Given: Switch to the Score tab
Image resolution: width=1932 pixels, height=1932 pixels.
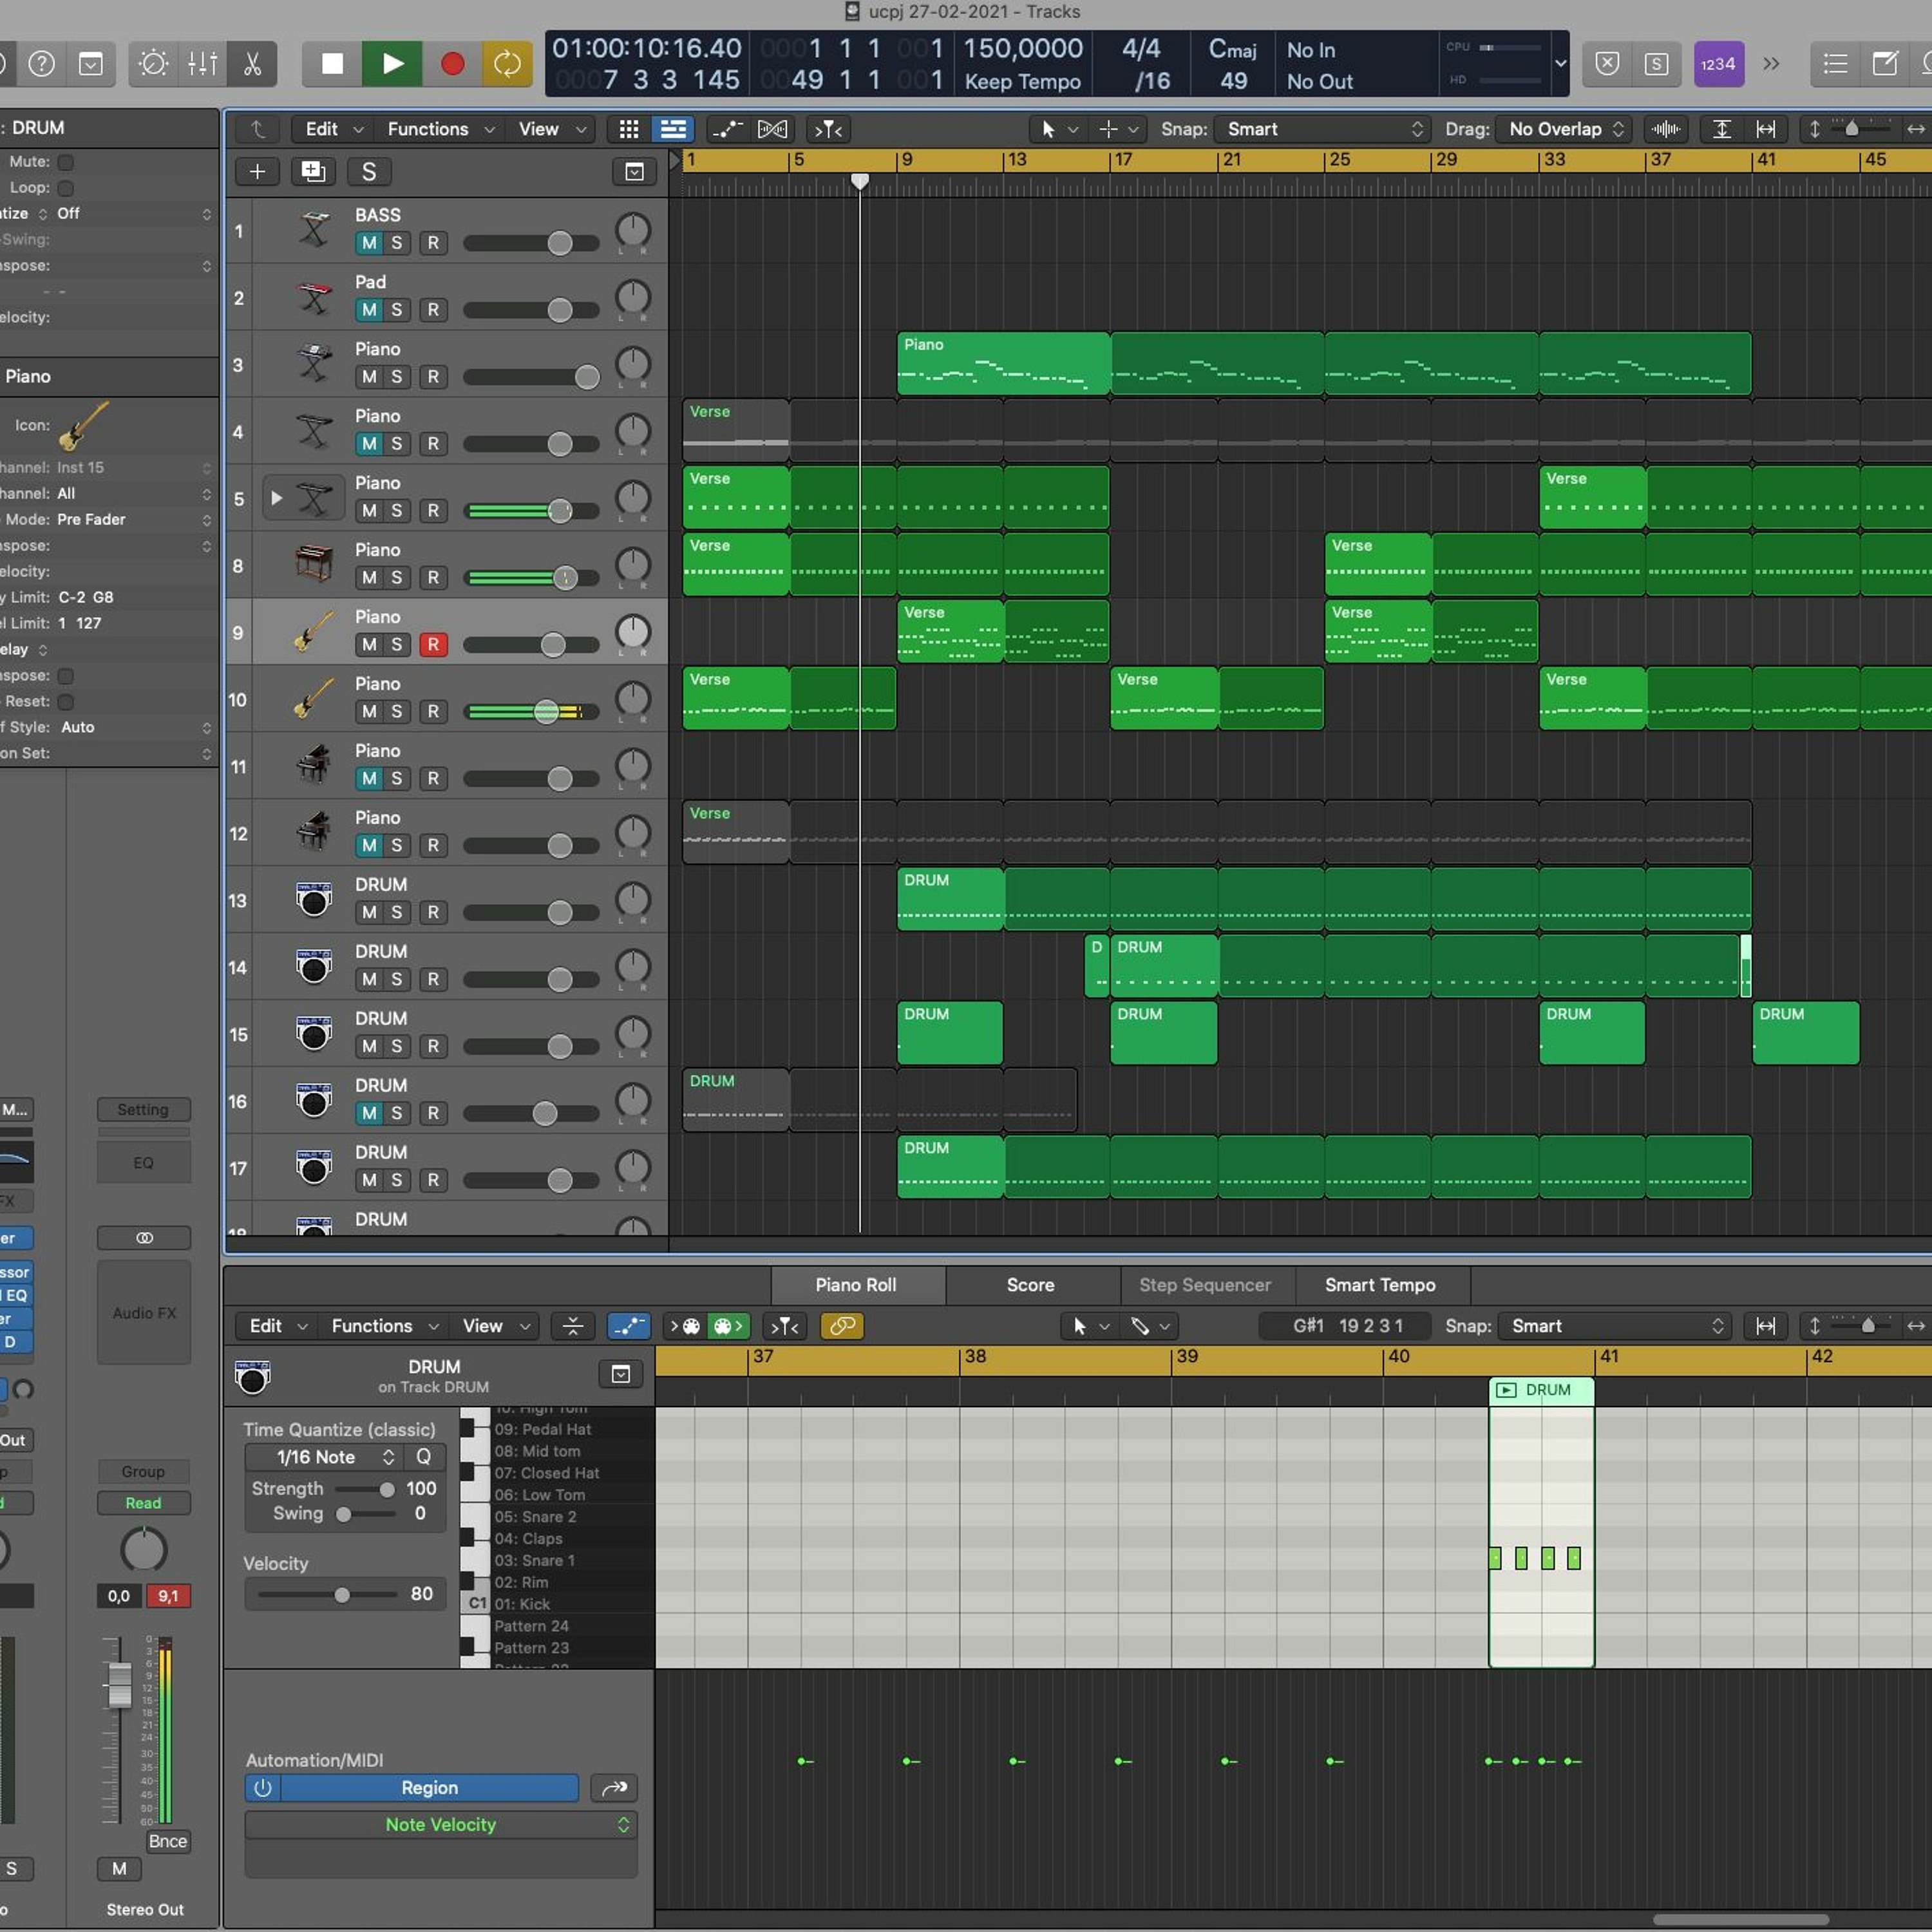Looking at the screenshot, I should pyautogui.click(x=1030, y=1285).
